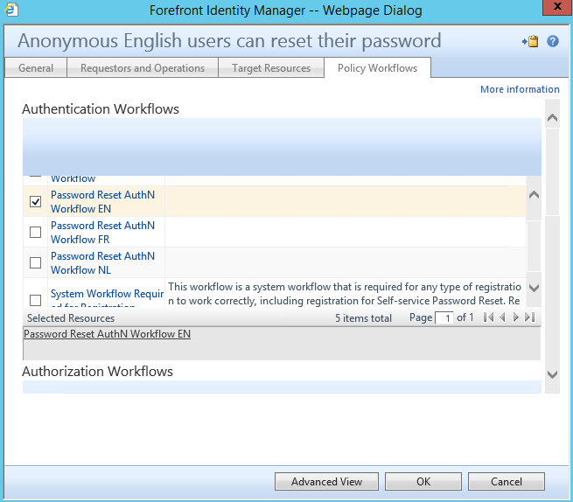Check Password Reset AuthN Workflow NL checkbox
The image size is (573, 502).
point(36,262)
